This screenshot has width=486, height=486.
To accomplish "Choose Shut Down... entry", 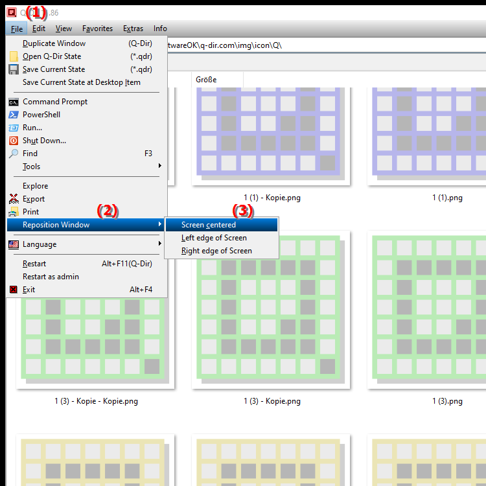I will [x=86, y=141].
